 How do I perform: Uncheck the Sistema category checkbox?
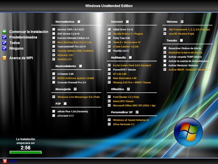point(182,22)
